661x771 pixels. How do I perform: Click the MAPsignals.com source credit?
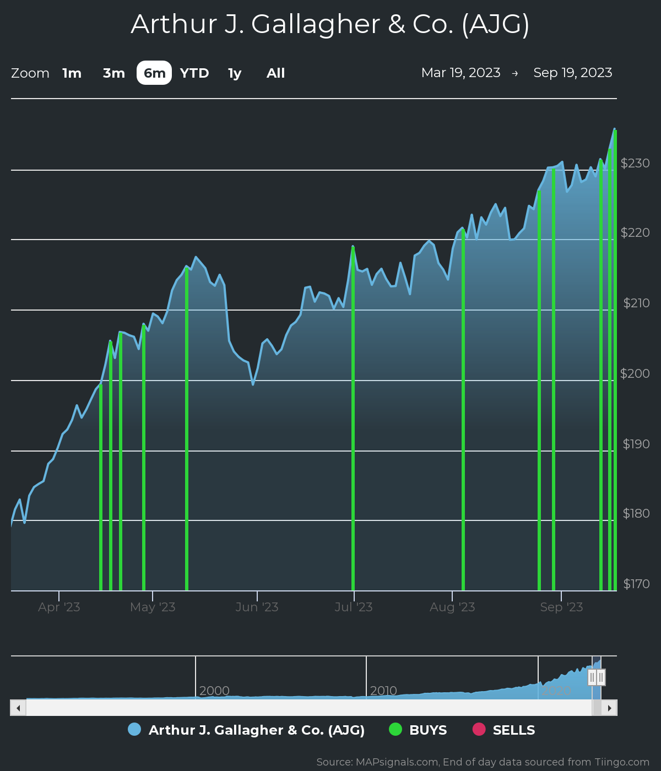[483, 762]
